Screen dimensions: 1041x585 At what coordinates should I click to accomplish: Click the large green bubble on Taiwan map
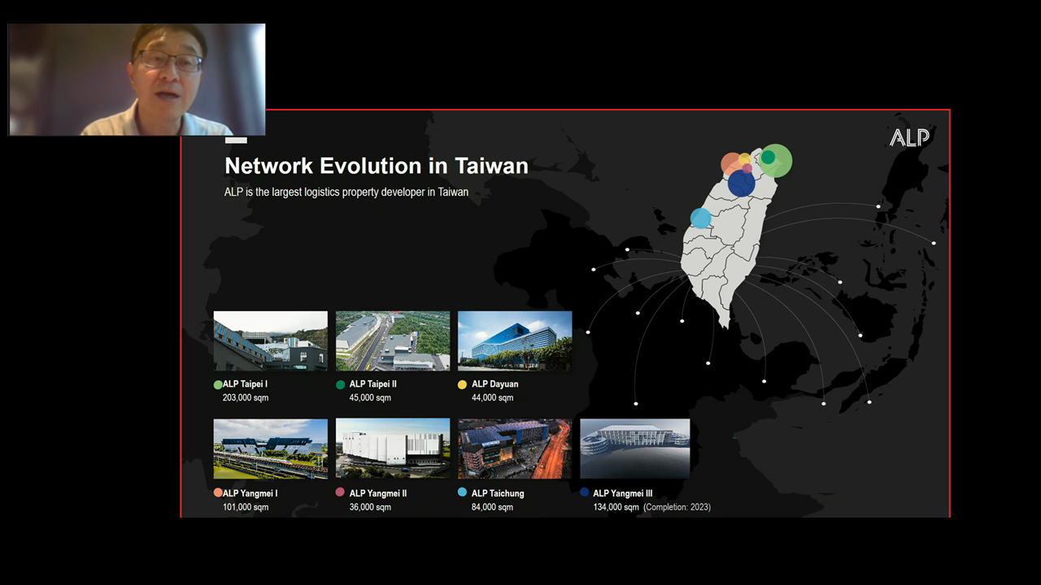[x=776, y=161]
